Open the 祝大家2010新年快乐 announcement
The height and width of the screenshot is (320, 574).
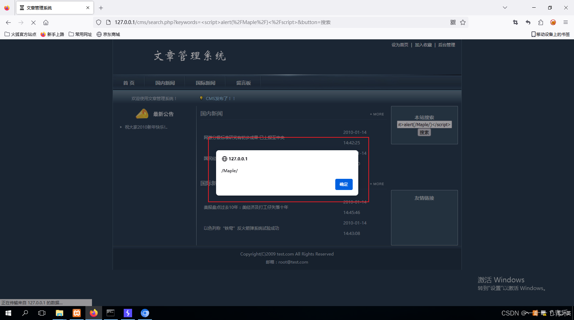(x=146, y=127)
